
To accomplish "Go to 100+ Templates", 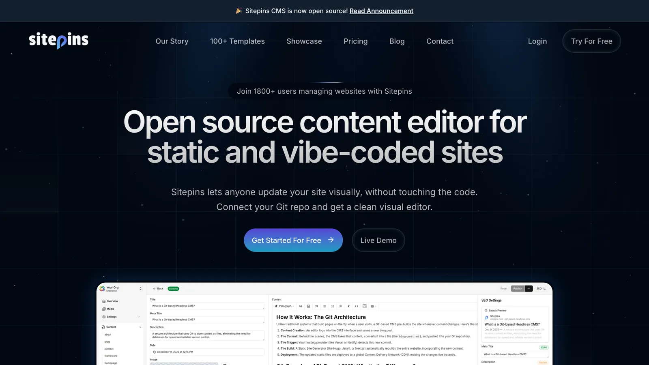I will [237, 41].
